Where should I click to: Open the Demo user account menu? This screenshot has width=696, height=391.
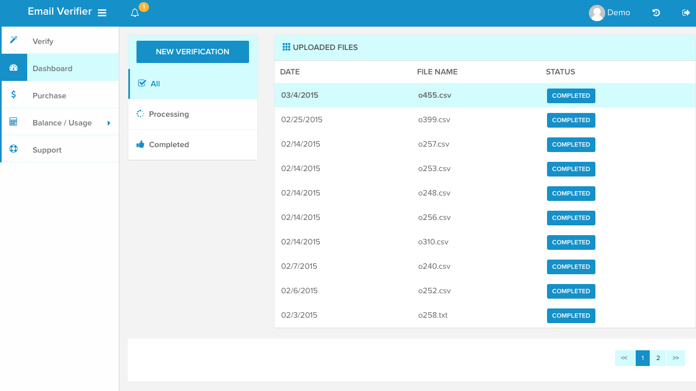pyautogui.click(x=610, y=12)
